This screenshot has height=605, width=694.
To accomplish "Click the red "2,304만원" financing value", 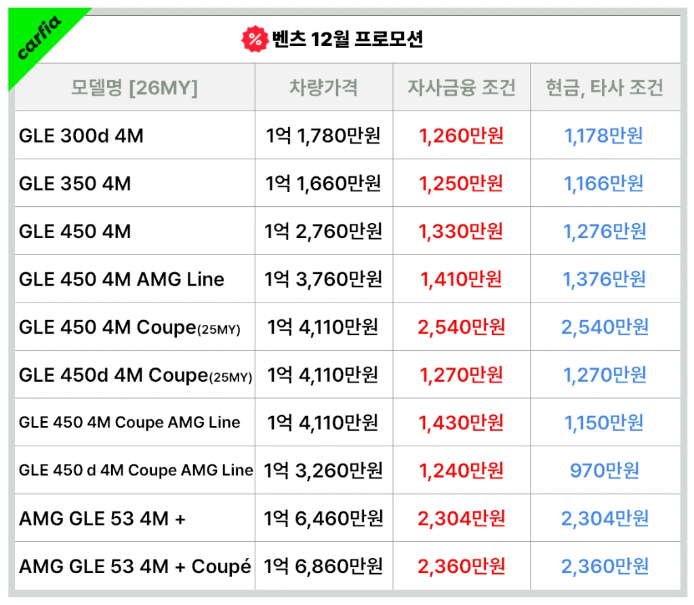I will coord(461,518).
